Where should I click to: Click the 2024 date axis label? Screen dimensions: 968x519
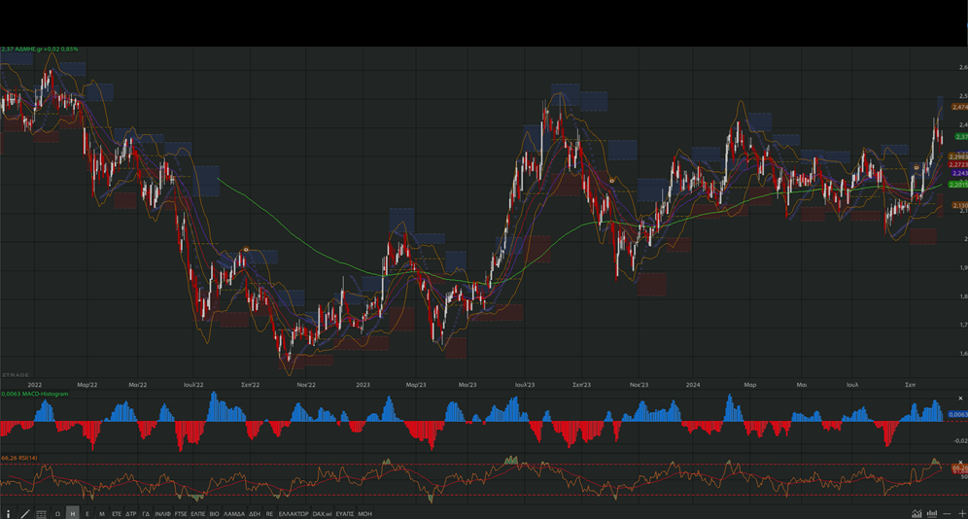tap(693, 385)
